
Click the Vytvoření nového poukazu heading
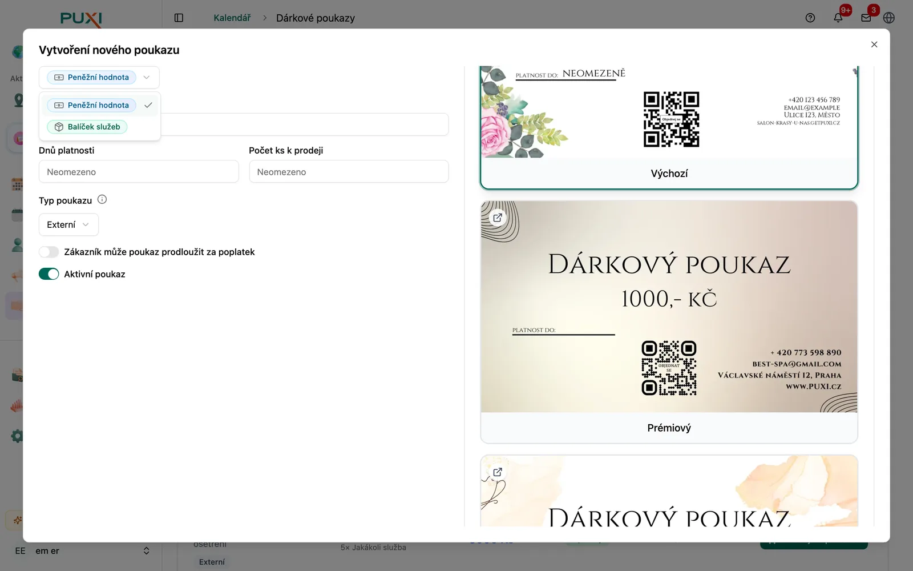pyautogui.click(x=109, y=50)
